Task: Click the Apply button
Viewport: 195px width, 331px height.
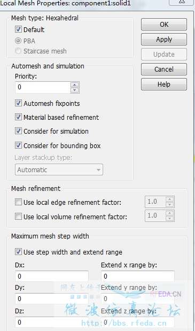Action: pyautogui.click(x=164, y=40)
